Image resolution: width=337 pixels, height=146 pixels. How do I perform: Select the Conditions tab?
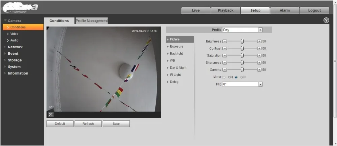(59, 21)
